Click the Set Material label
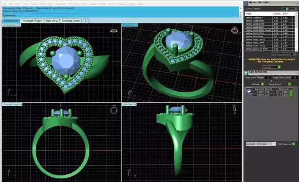The image size is (299, 182). point(284,144)
